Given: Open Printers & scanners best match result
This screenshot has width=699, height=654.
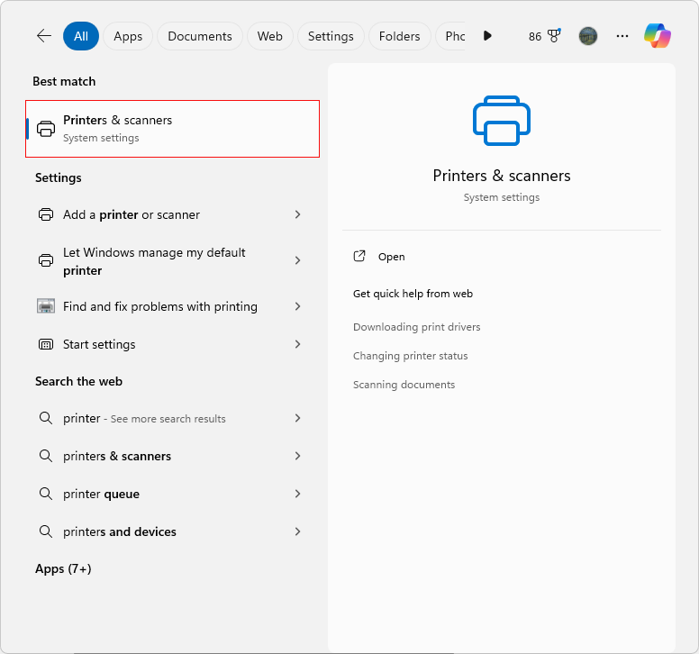Looking at the screenshot, I should point(173,129).
